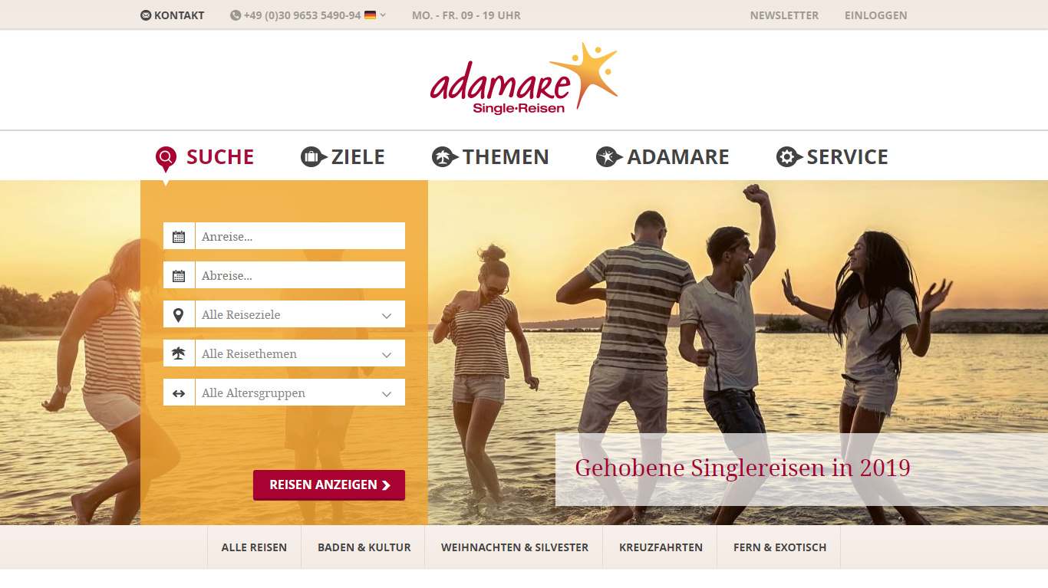Screen dimensions: 1048x588
Task: Open the phone country selector chevron
Action: click(383, 15)
